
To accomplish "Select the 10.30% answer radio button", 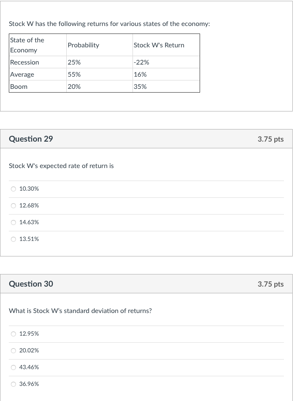I will pyautogui.click(x=13, y=189).
